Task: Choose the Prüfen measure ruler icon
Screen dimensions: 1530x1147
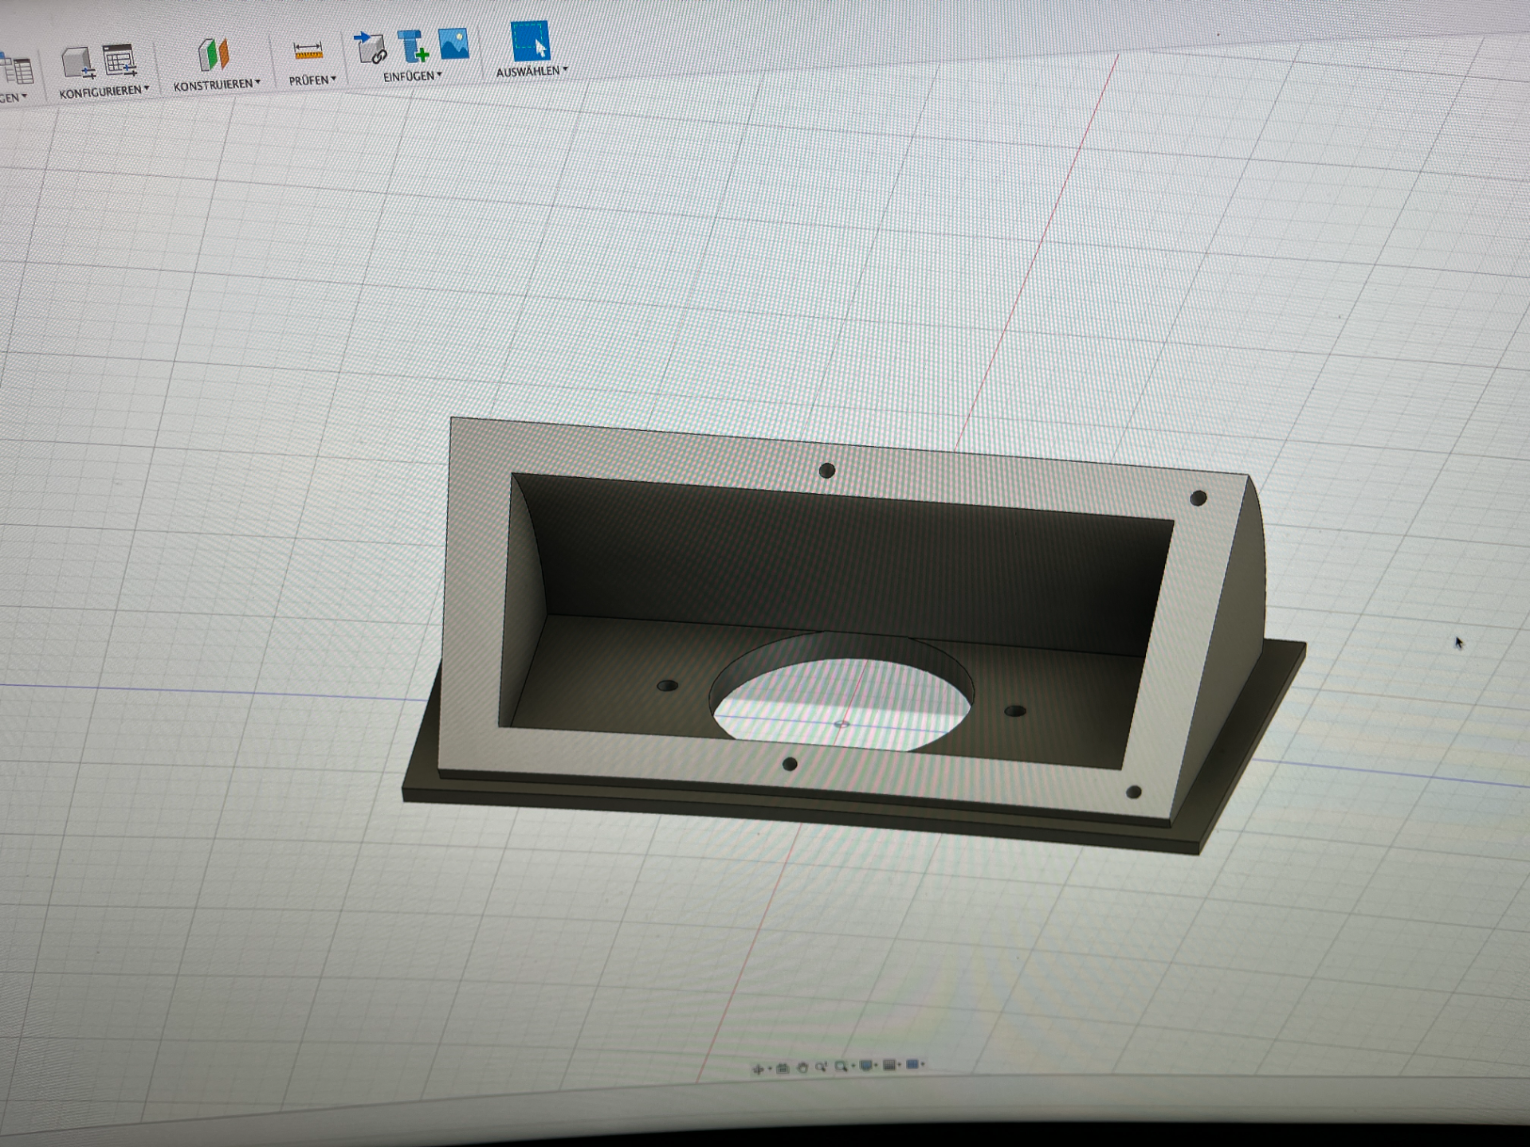Action: click(x=308, y=51)
